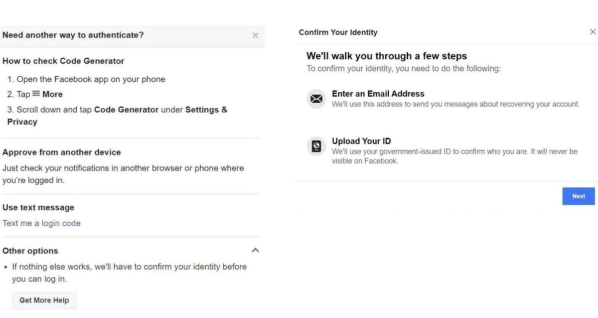Image resolution: width=598 pixels, height=318 pixels.
Task: Click the Enter an Email Address option
Action: 377,93
